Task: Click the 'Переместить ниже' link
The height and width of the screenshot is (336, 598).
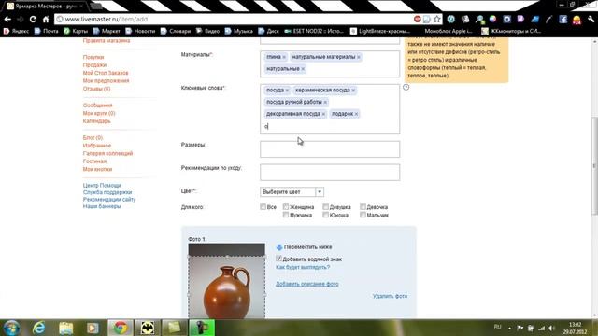Action: 307,247
